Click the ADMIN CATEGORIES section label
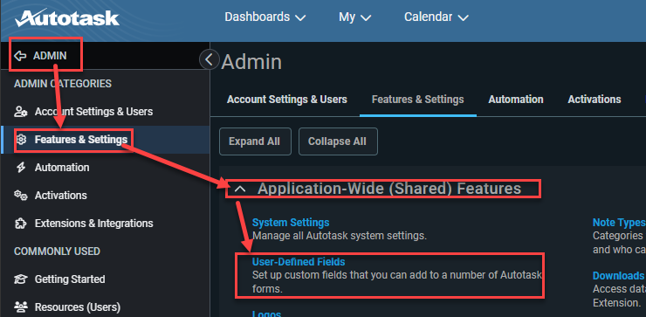 coord(63,84)
